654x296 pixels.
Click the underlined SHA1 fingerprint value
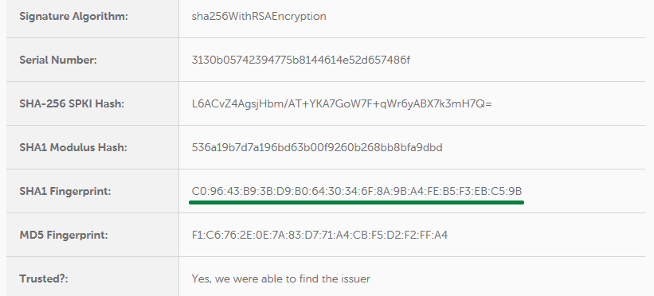point(357,191)
